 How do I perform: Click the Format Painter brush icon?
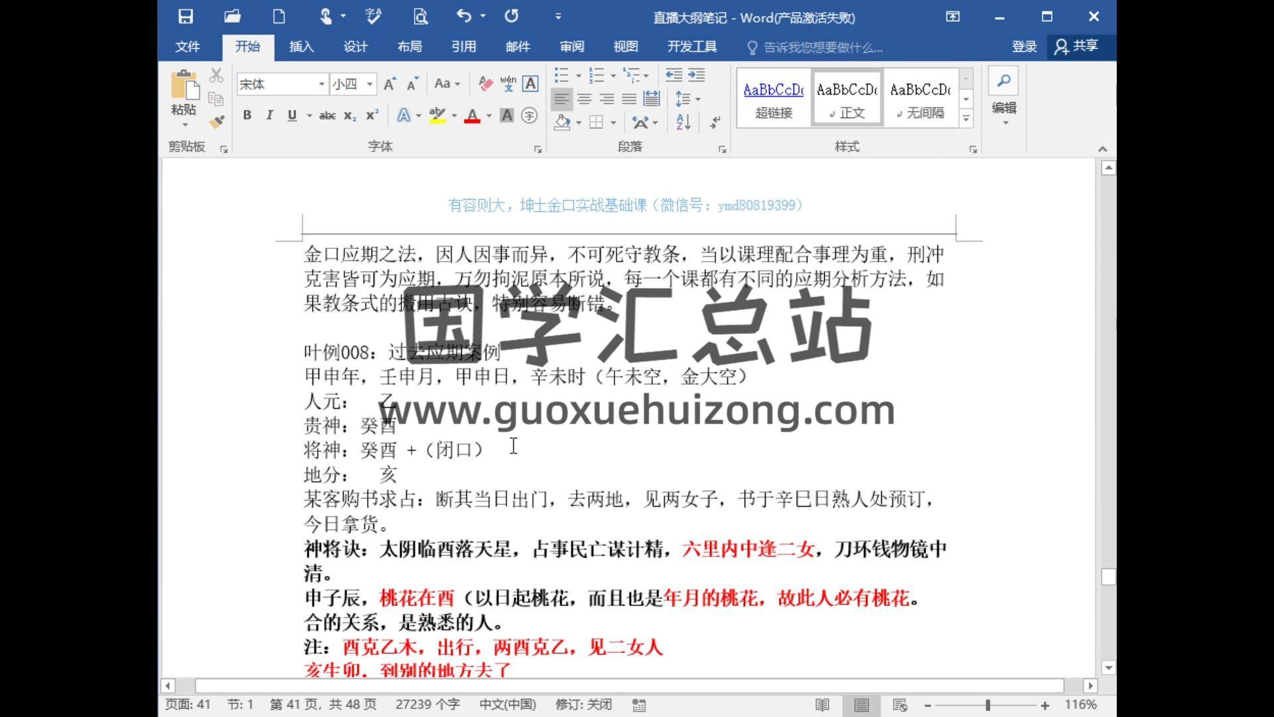coord(216,121)
